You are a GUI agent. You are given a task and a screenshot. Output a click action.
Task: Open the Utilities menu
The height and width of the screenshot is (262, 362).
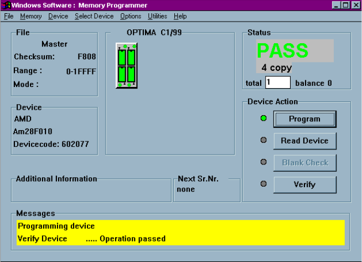[x=157, y=16]
